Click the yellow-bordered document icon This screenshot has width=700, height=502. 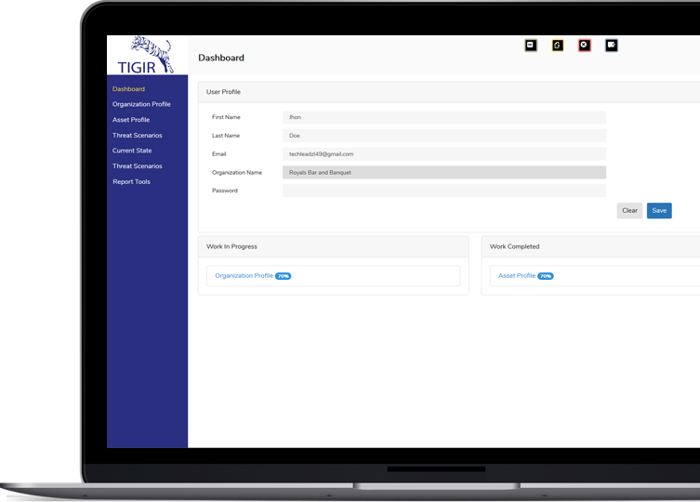tap(558, 45)
